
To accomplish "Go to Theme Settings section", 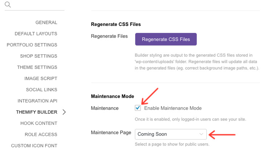I will pyautogui.click(x=37, y=67).
